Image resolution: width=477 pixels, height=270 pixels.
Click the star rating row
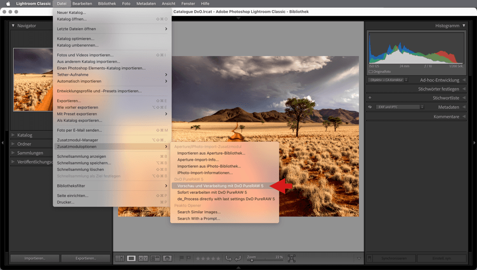(208, 258)
